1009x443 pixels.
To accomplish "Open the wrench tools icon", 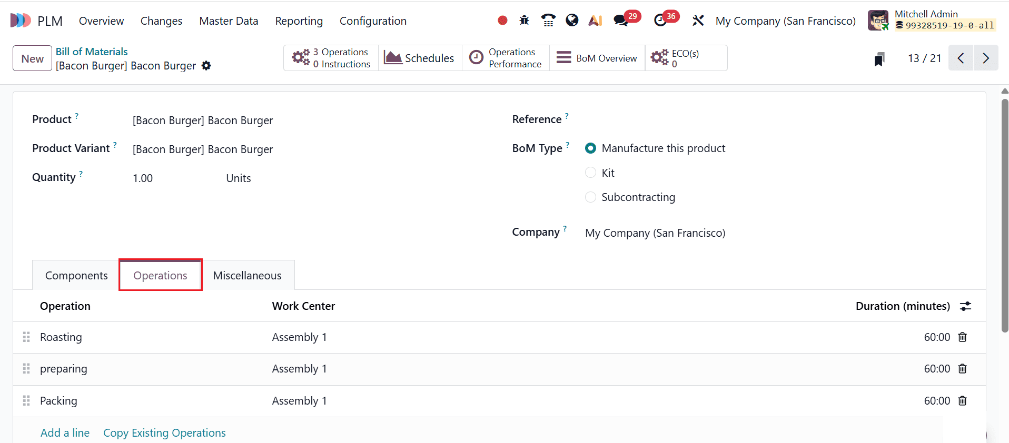I will coord(698,21).
